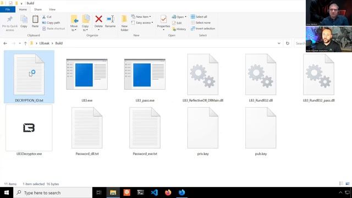The image size is (352, 198).
Task: Open the orange app on the taskbar
Action: 127,193
